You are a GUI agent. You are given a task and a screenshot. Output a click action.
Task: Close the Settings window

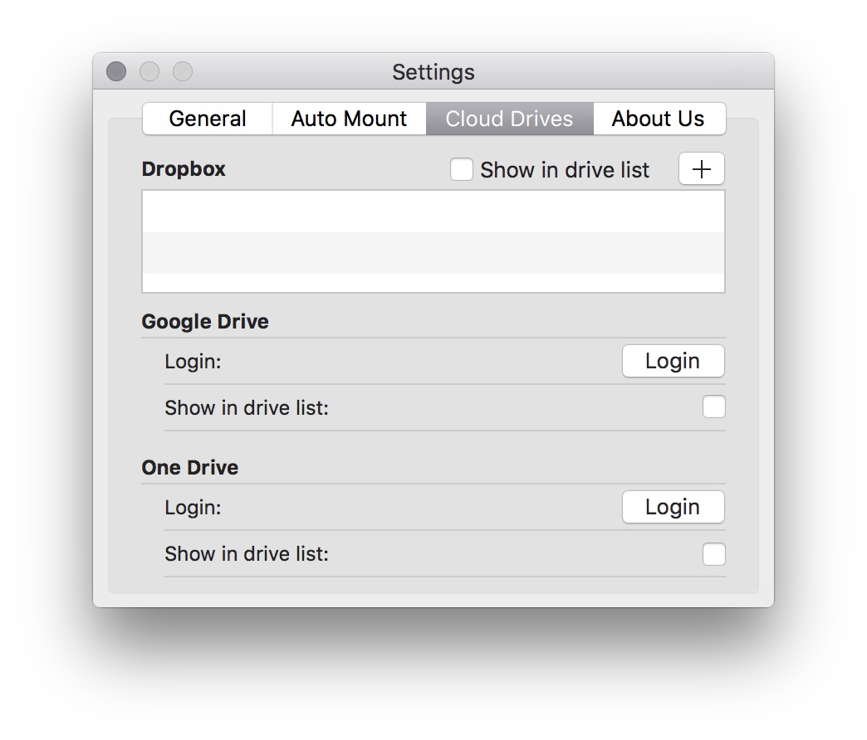[116, 72]
